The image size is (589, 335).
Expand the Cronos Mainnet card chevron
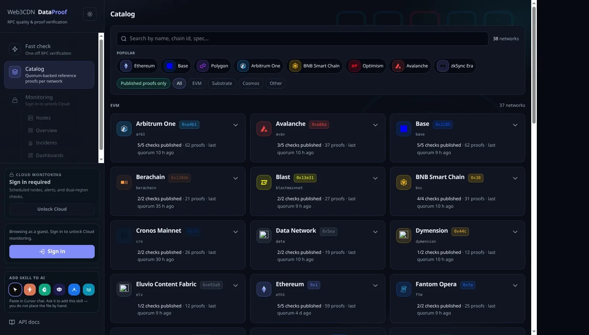[x=236, y=232]
